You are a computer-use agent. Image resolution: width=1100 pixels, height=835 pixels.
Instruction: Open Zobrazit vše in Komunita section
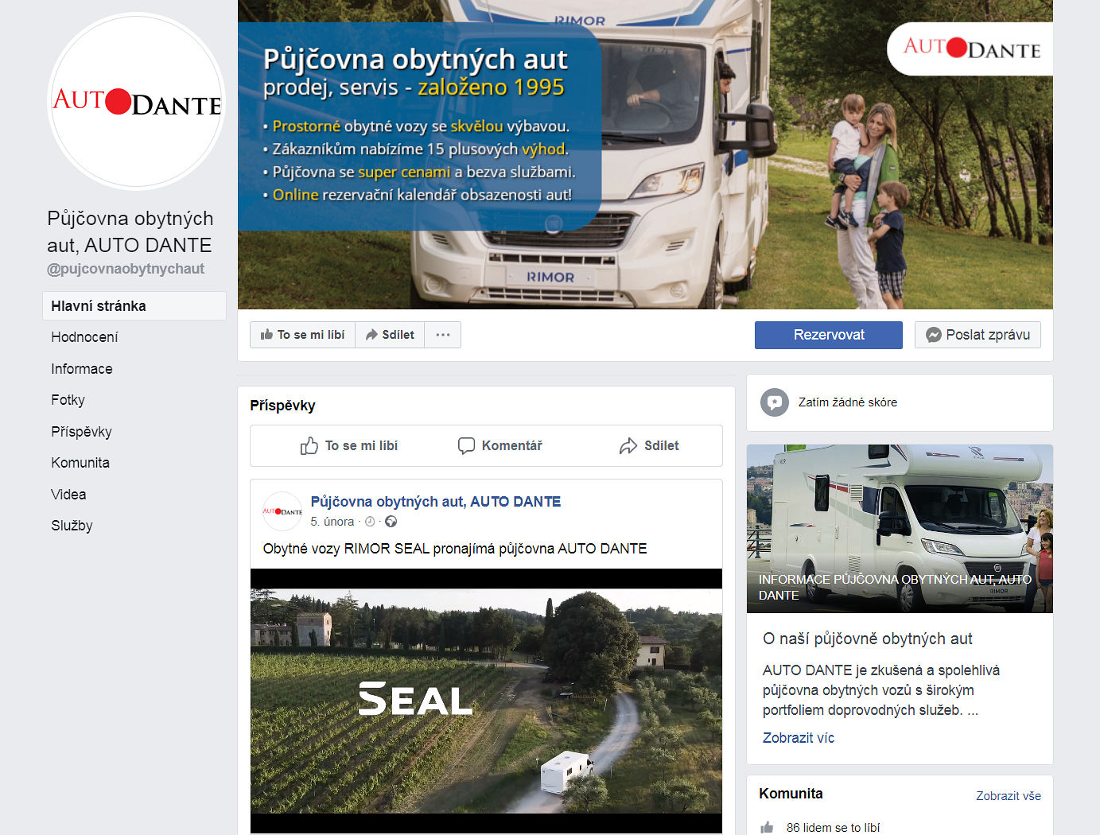click(x=1008, y=796)
